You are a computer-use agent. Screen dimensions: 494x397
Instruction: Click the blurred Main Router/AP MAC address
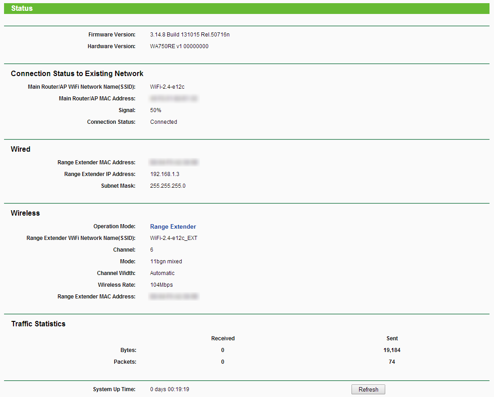174,99
